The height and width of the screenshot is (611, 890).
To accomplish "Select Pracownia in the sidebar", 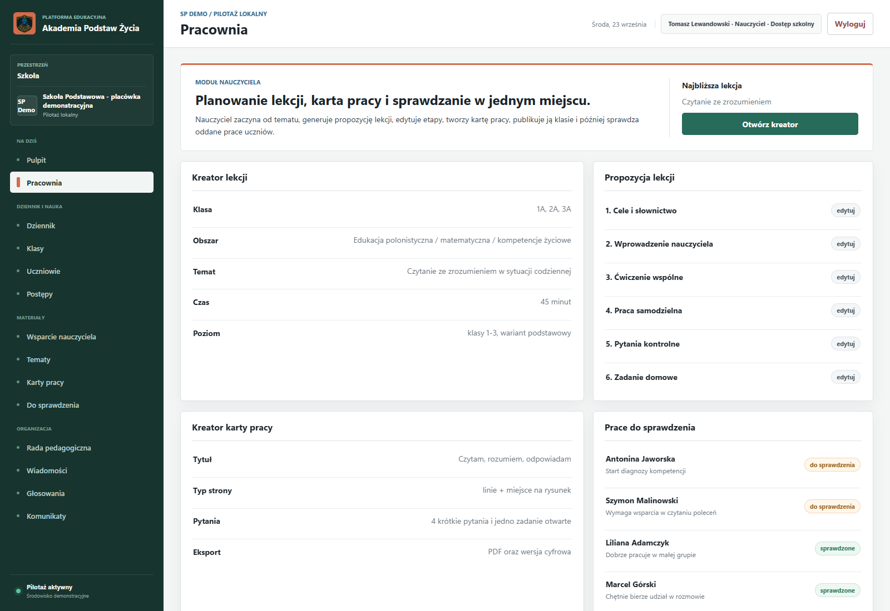I will pos(82,182).
